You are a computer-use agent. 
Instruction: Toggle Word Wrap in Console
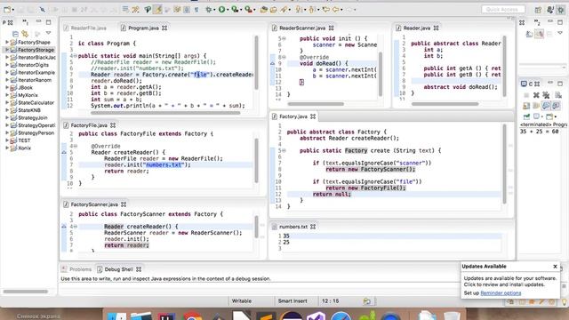pos(536,106)
